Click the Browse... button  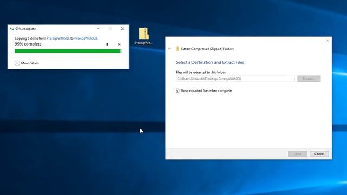pos(309,79)
